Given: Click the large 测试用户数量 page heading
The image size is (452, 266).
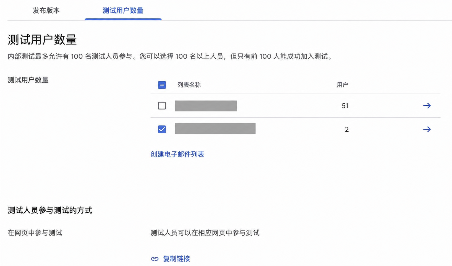Looking at the screenshot, I should pyautogui.click(x=42, y=40).
